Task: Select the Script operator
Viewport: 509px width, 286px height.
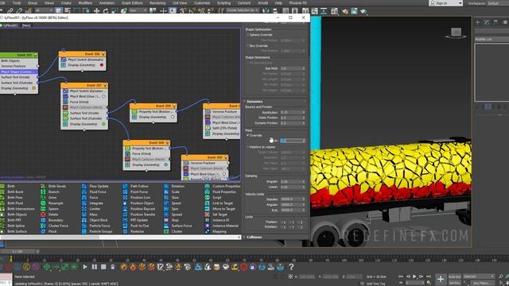Action: pyautogui.click(x=213, y=198)
